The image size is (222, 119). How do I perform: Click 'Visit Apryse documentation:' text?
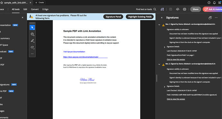pos(74,52)
